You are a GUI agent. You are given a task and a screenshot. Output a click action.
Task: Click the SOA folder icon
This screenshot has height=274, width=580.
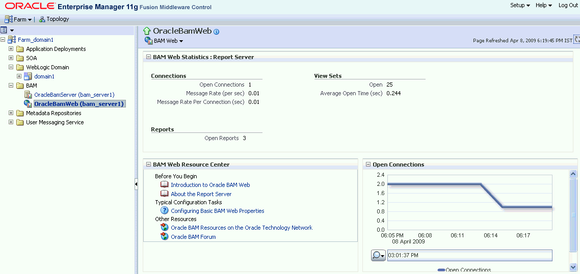19,58
